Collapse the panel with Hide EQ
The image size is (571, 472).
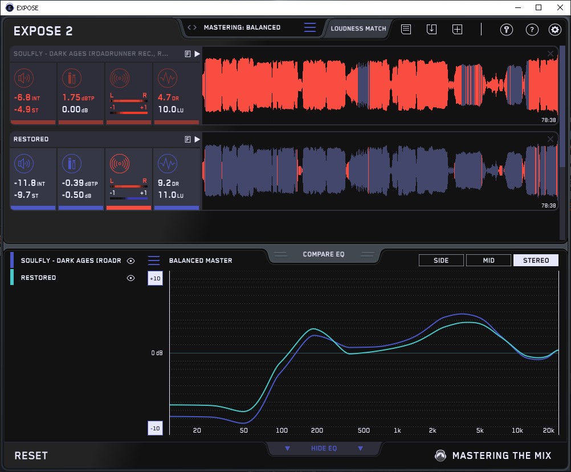click(324, 448)
